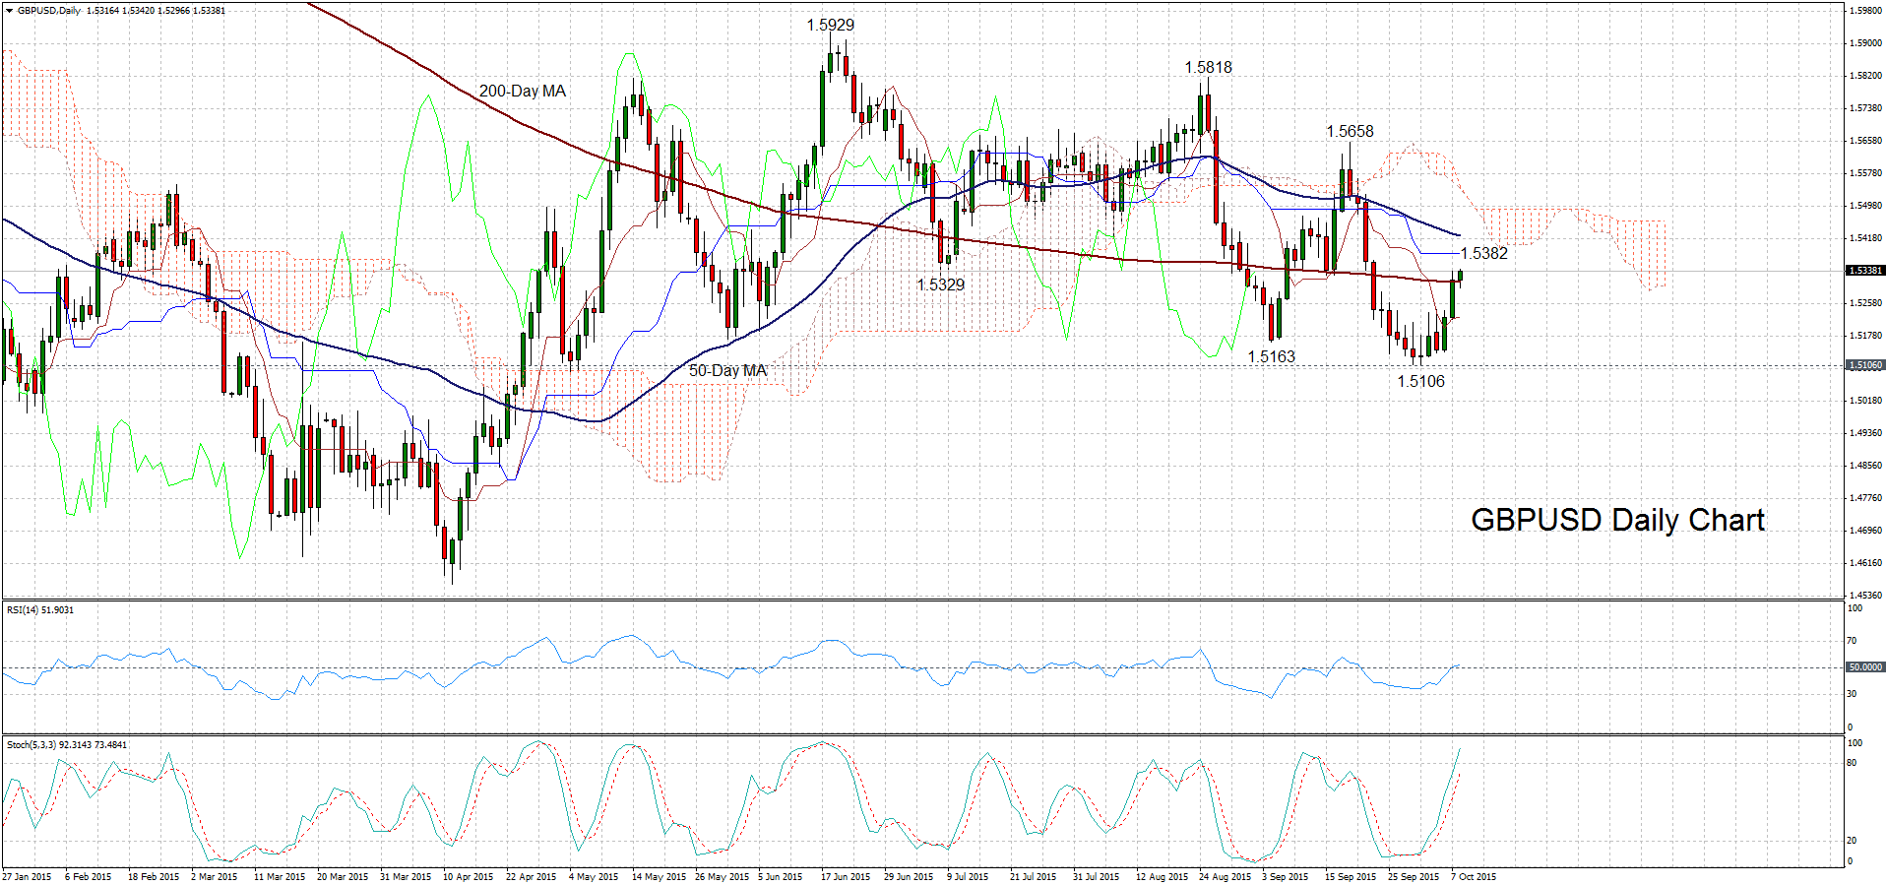Click the 1.51060 price level tag

coord(1864,365)
